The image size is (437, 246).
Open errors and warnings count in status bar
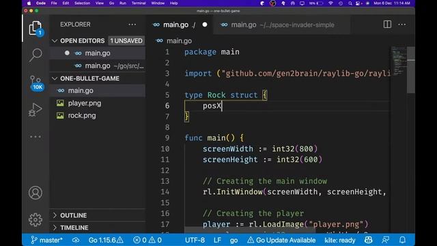point(147,240)
